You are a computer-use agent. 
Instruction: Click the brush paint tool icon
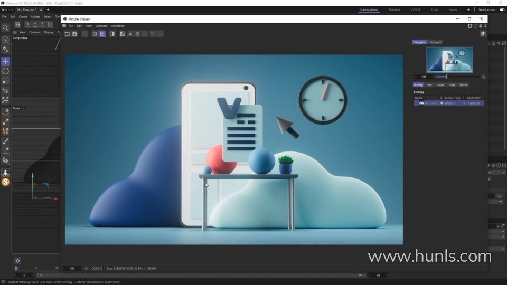(x=5, y=141)
